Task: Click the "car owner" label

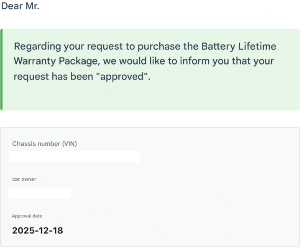Action: coord(24,179)
